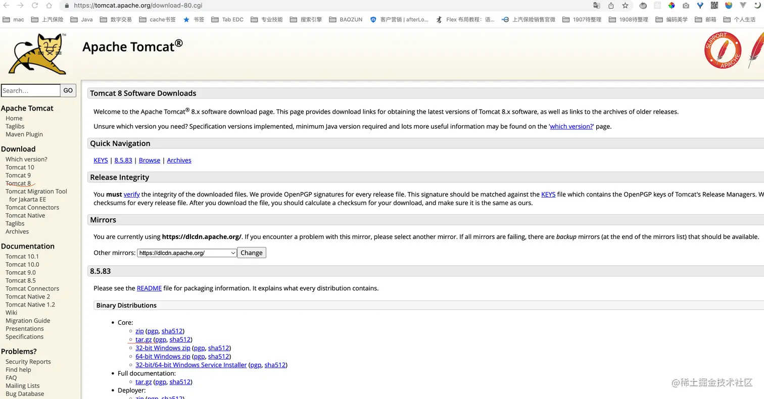
Task: Bookmark this page with the star icon
Action: click(625, 6)
